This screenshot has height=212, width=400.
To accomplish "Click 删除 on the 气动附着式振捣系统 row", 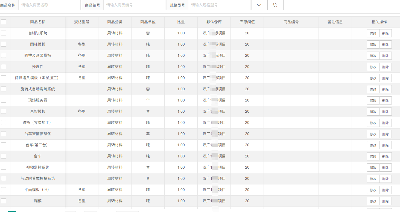I will tap(386, 178).
